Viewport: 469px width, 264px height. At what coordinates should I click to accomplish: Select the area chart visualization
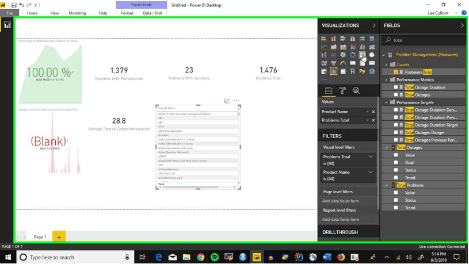(333, 47)
